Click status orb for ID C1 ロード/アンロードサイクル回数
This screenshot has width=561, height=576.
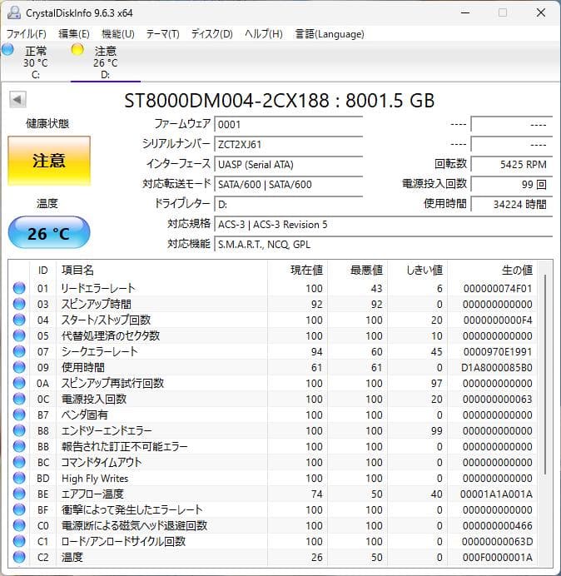coord(19,541)
